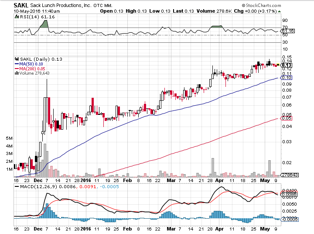
Task: Click the High 0.13 quote value
Action: click(x=136, y=11)
